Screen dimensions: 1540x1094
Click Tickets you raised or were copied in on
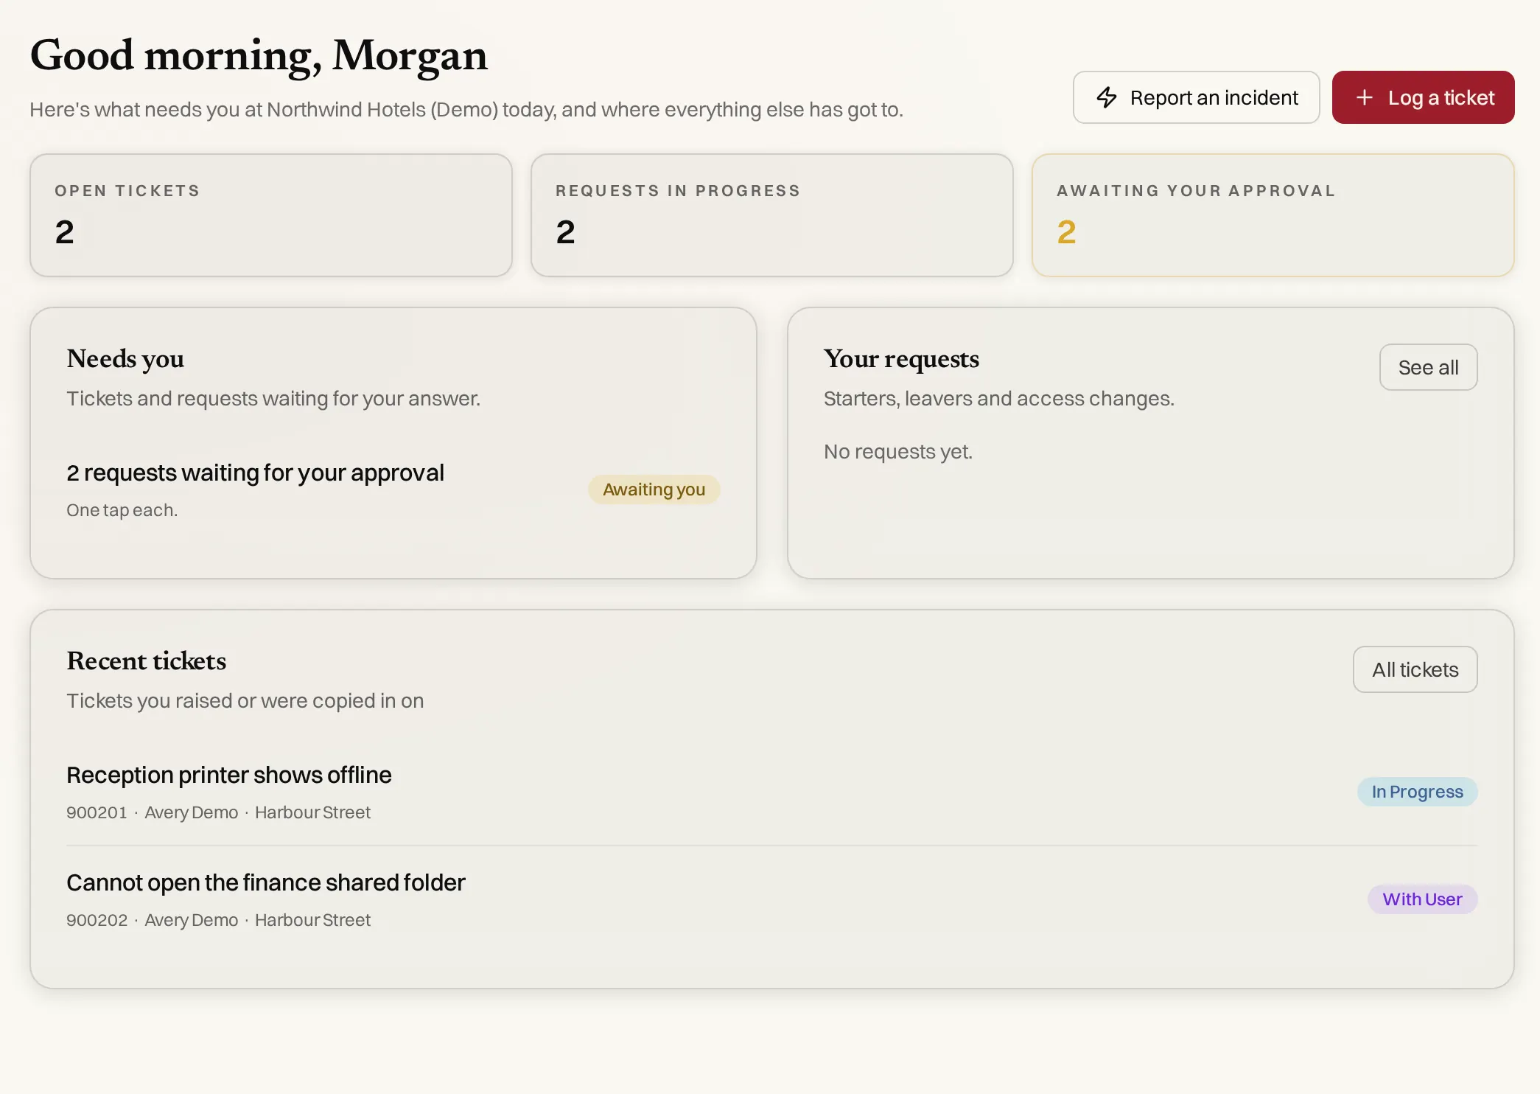(245, 700)
